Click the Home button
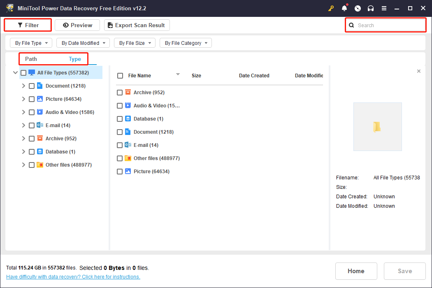The image size is (432, 288). [356, 271]
